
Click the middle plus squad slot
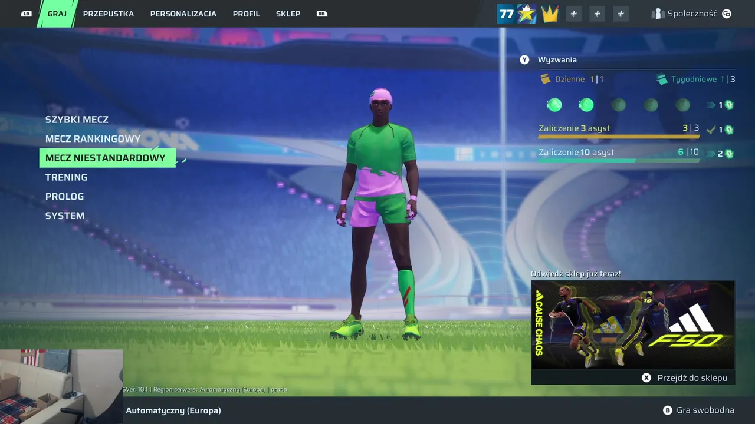[x=597, y=14]
